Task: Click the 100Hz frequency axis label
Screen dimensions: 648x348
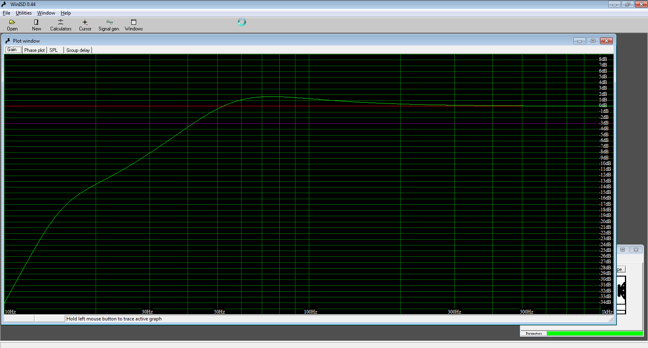Action: click(x=311, y=311)
